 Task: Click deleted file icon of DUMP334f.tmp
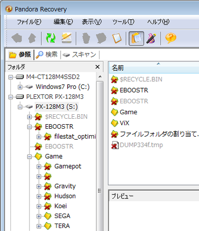[115, 145]
